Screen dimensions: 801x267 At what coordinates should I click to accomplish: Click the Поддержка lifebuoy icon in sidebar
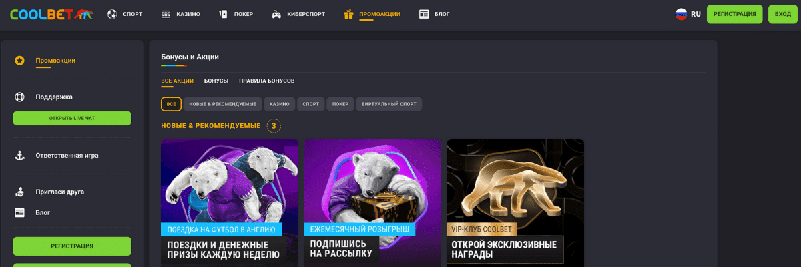[20, 97]
